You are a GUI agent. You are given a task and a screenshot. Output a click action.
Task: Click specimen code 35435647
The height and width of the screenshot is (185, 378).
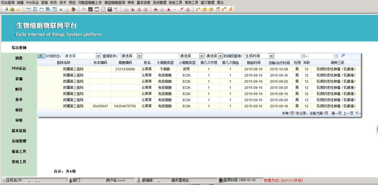(100, 106)
